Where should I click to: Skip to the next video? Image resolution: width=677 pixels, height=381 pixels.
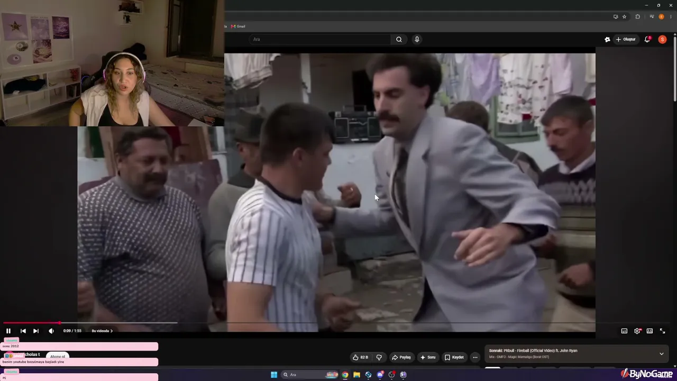pyautogui.click(x=36, y=331)
